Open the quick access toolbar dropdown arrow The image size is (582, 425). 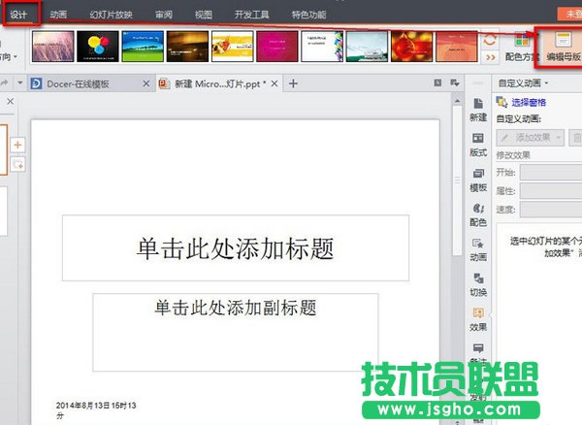(20, 83)
